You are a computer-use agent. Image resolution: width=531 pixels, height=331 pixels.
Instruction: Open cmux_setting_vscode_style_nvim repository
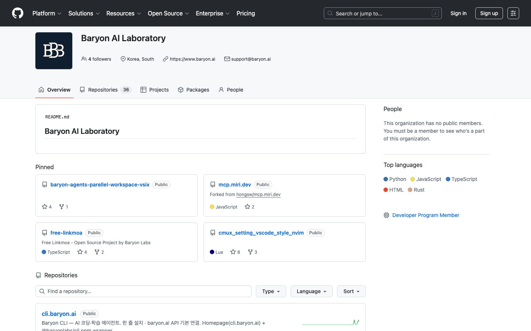pos(261,233)
